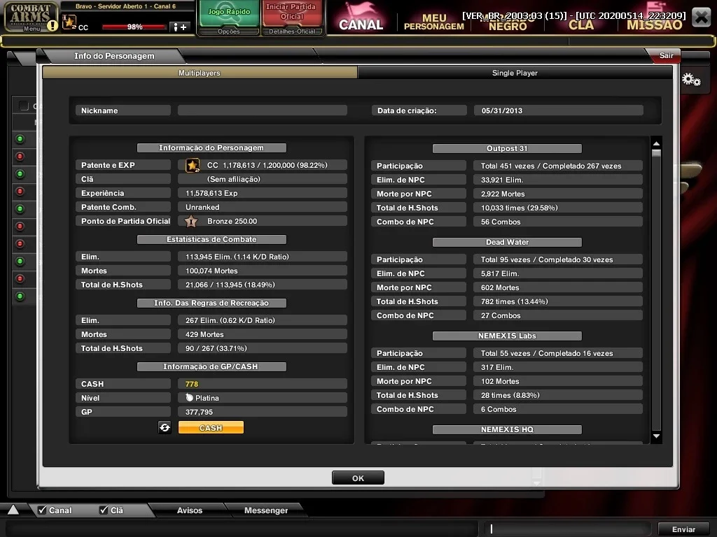Click the CC rank star in Patente e EXP
Image resolution: width=717 pixels, height=537 pixels.
point(193,165)
